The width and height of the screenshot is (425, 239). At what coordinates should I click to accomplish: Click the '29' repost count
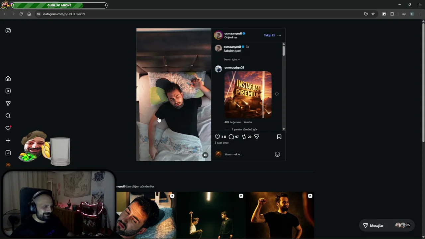pos(250,137)
